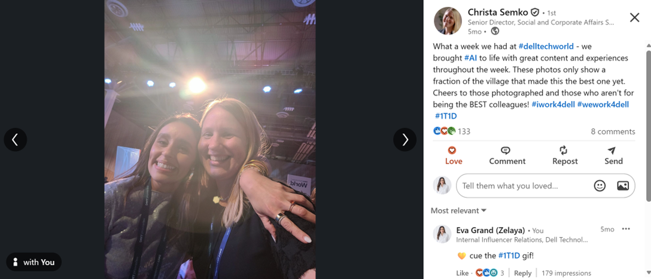Click Christa Semko's profile picture
651x279 pixels.
point(448,21)
